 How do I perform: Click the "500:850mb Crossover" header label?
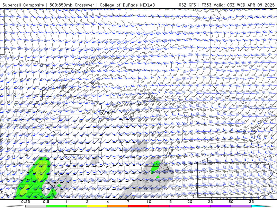(72, 5)
